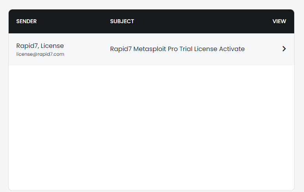Open the email using the right chevron arrow

(284, 49)
